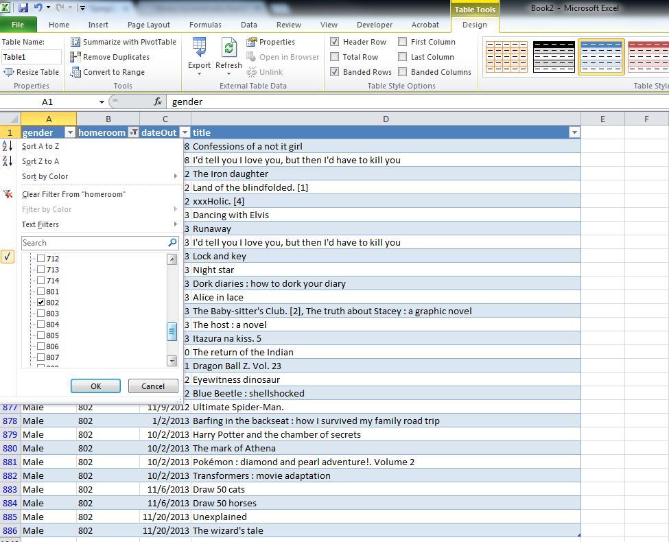Viewport: 669px width, 542px height.
Task: Open table Properties in External Table Data
Action: click(271, 42)
